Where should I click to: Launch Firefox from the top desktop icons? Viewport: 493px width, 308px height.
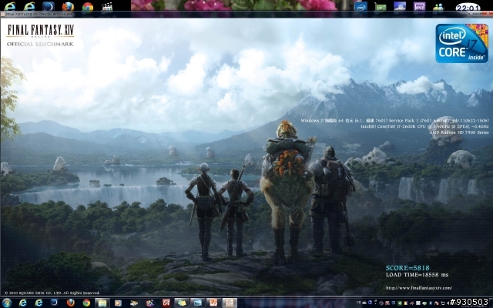[x=68, y=6]
